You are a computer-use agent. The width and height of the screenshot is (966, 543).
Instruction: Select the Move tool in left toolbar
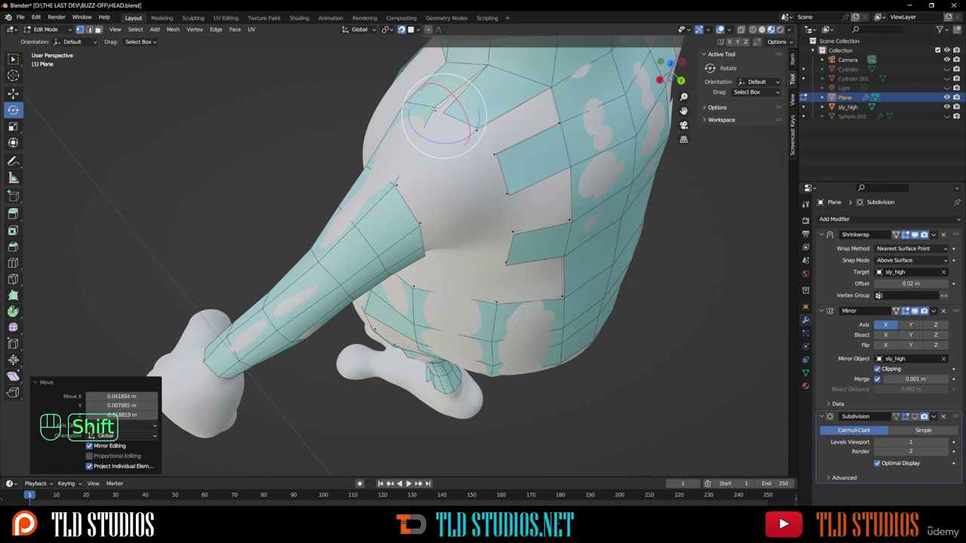click(x=13, y=94)
